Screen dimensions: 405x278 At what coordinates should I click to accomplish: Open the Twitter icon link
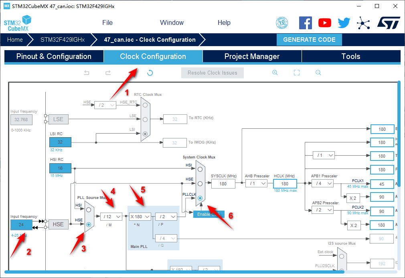344,23
